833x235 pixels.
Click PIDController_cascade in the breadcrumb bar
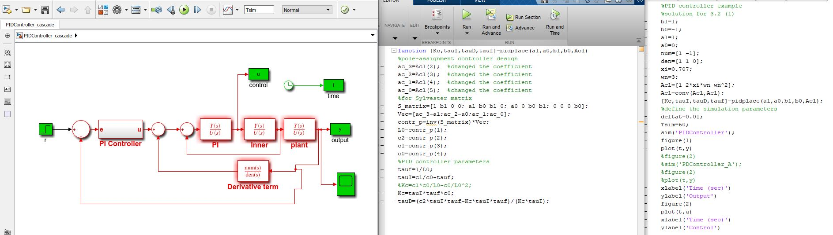point(48,36)
